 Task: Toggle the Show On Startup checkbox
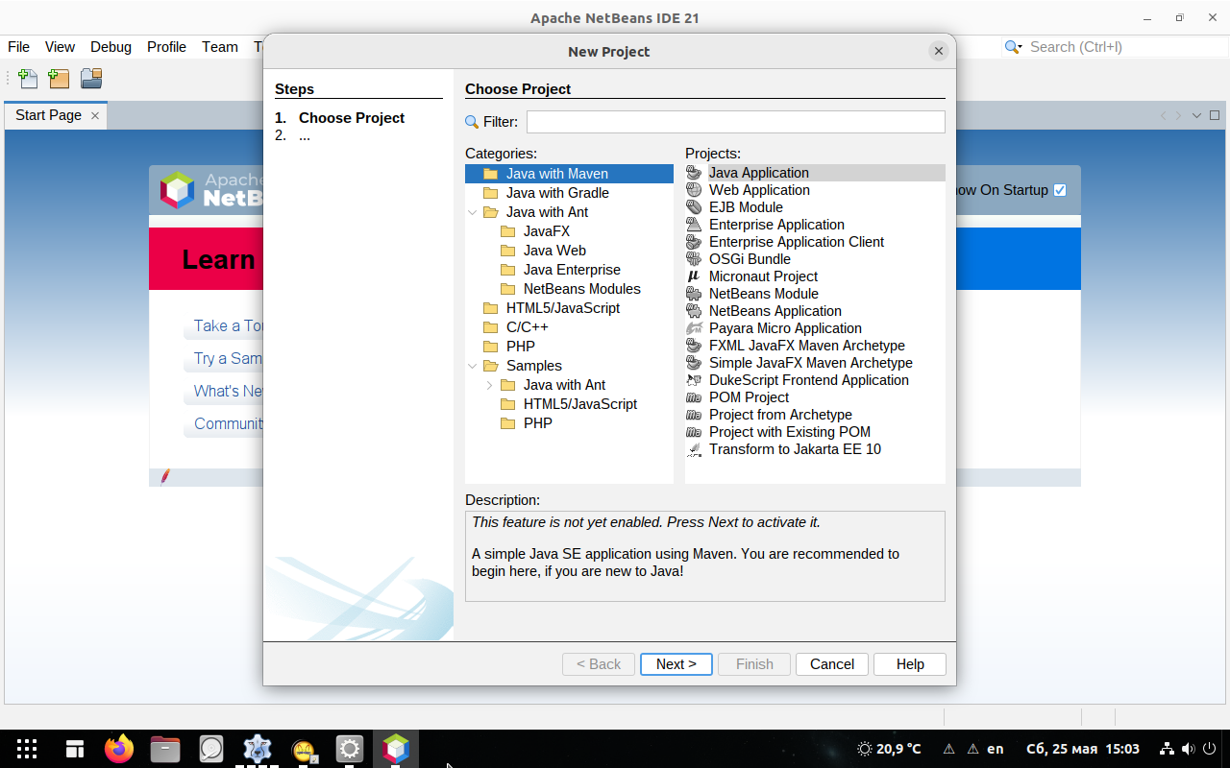pyautogui.click(x=1060, y=190)
